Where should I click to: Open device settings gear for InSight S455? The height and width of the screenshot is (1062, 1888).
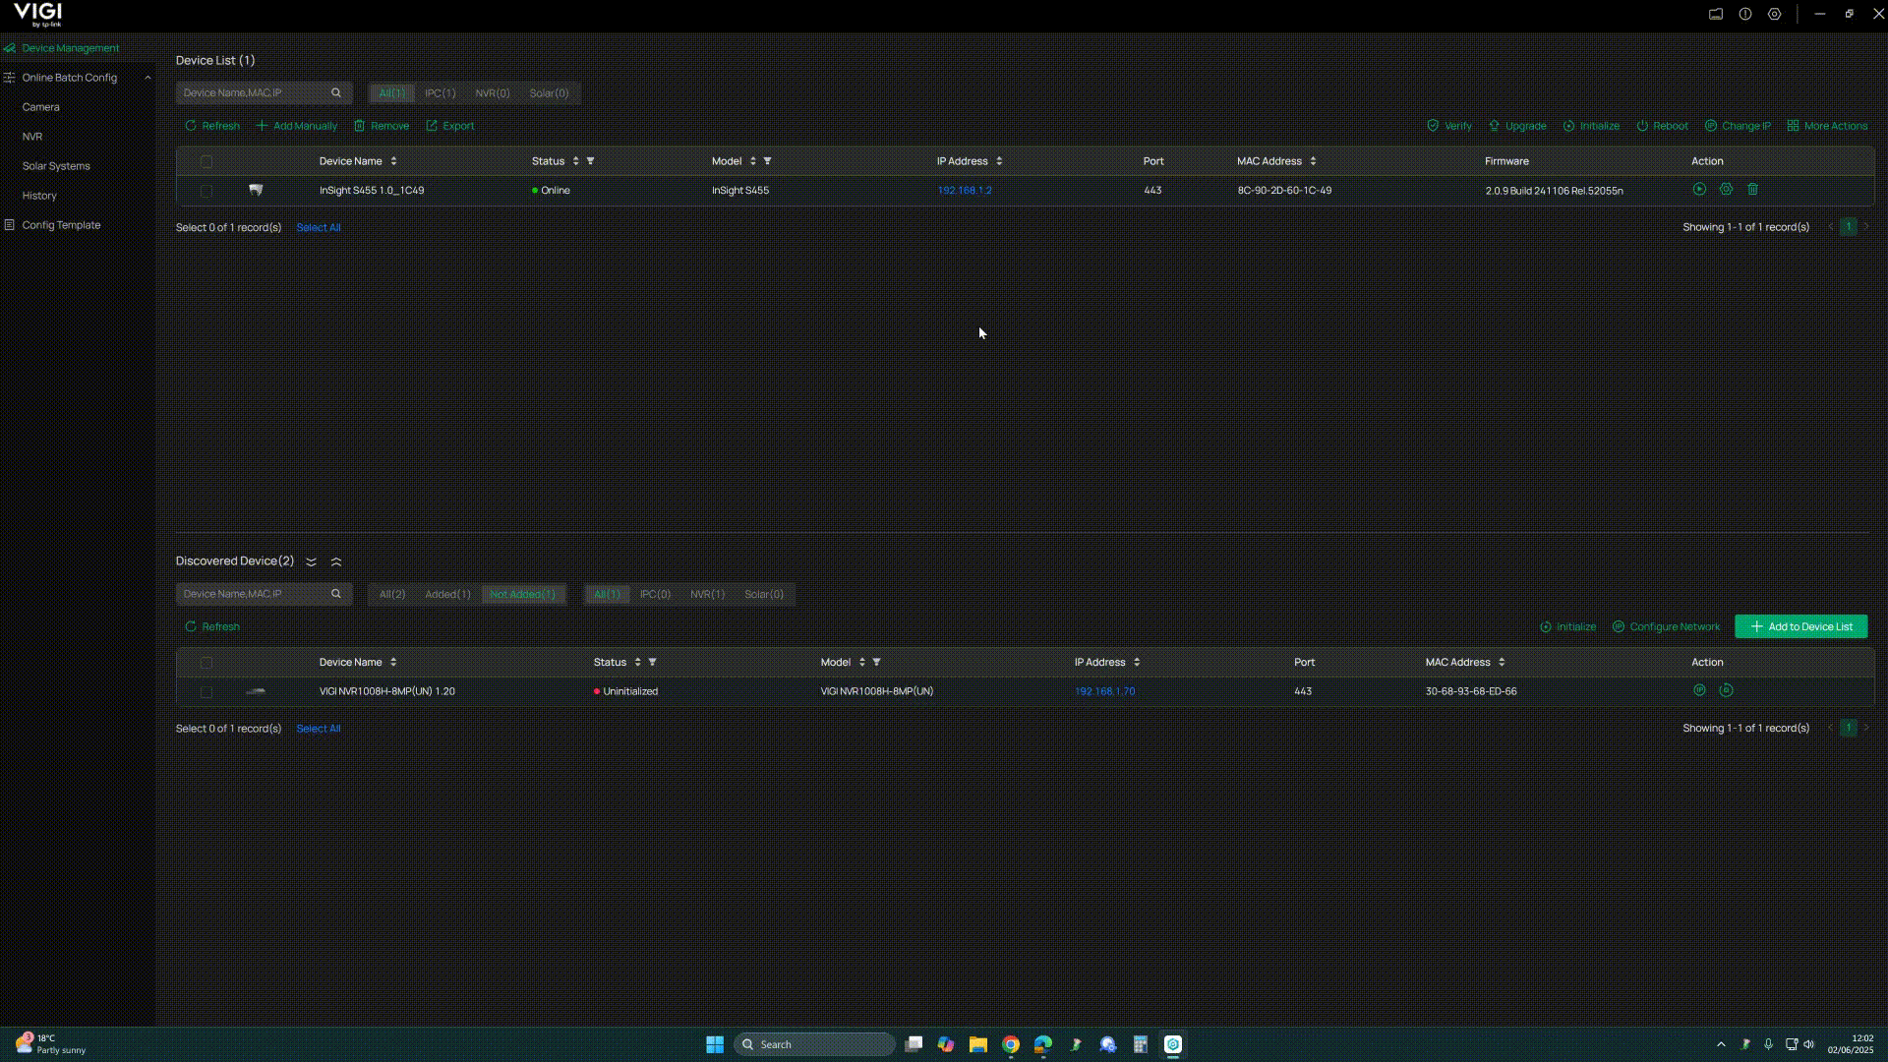point(1727,190)
